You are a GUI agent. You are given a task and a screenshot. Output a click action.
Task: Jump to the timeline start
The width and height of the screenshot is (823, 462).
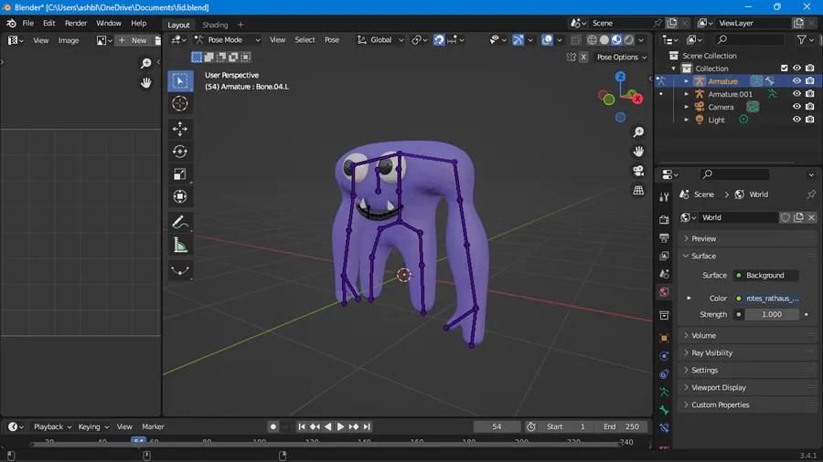coord(301,427)
